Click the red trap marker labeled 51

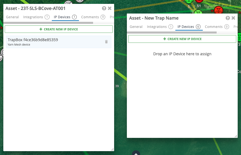point(199,1)
